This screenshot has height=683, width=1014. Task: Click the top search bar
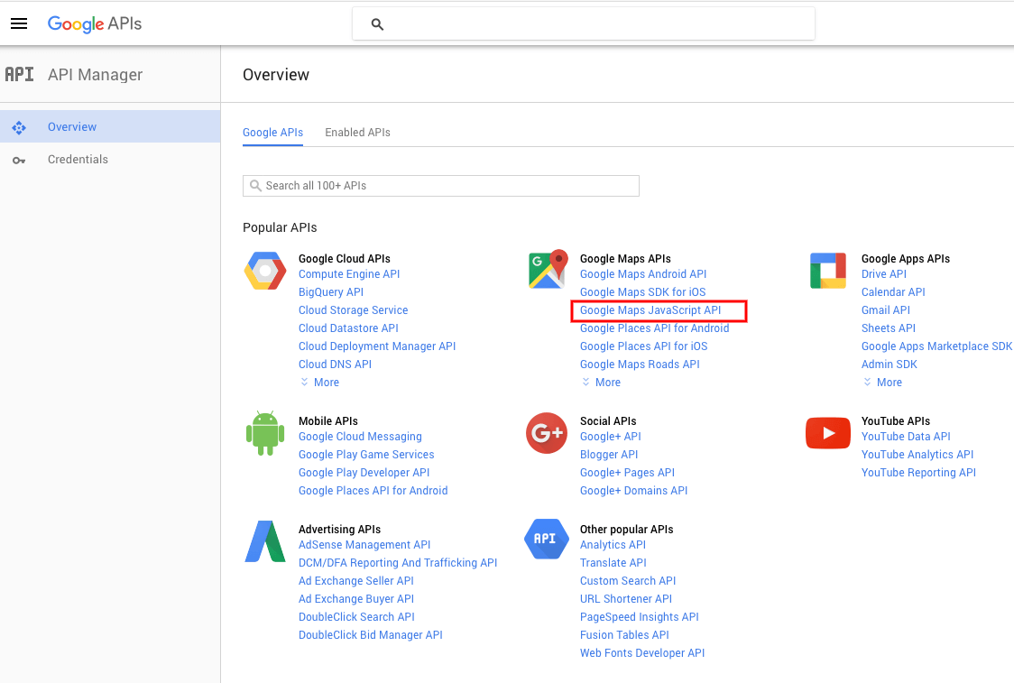pos(583,23)
